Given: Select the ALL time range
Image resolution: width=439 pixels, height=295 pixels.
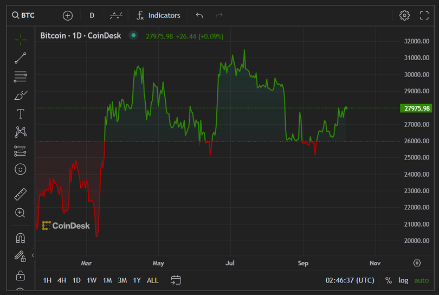Looking at the screenshot, I should click(153, 280).
